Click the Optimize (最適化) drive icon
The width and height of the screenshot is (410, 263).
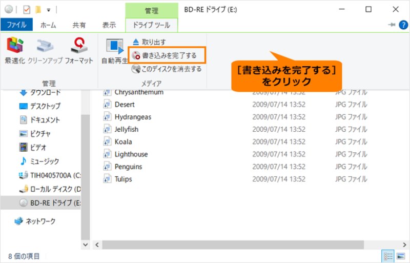coord(15,45)
